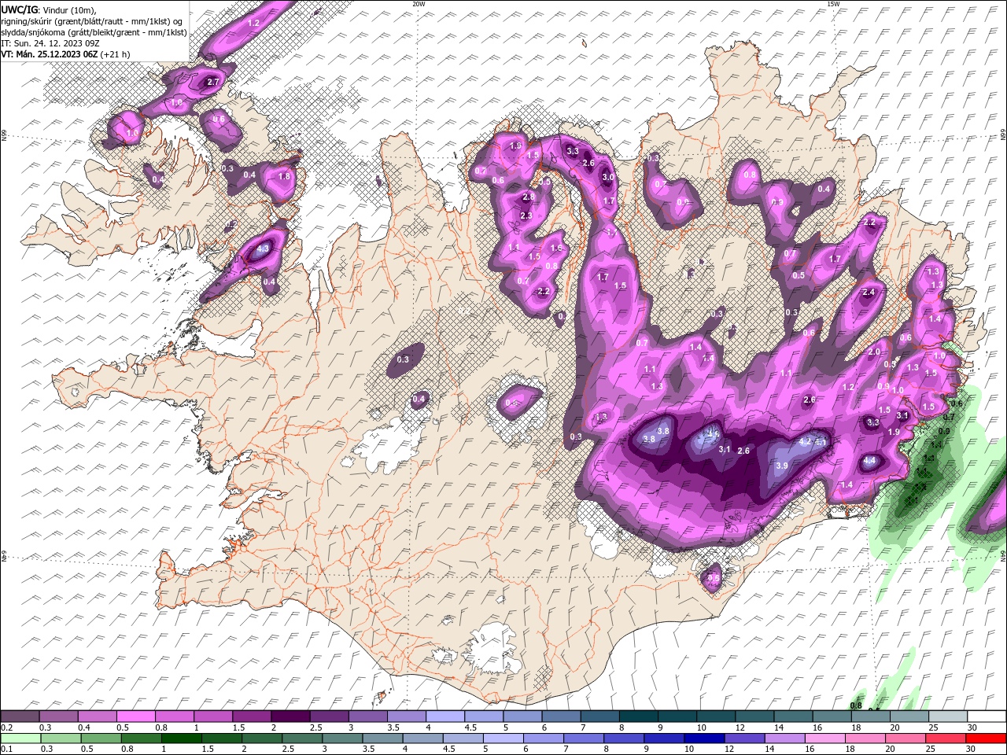Pick the 8–9 dark teal upper legend swatch
This screenshot has height=755, width=1007.
(640, 716)
